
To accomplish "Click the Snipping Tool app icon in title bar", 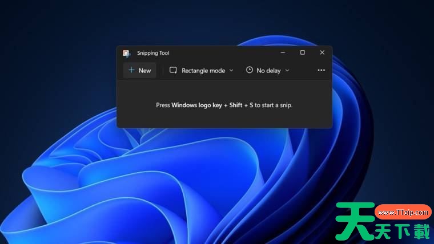I will 127,53.
